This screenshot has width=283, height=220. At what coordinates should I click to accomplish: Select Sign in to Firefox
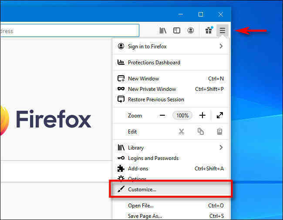click(x=171, y=47)
